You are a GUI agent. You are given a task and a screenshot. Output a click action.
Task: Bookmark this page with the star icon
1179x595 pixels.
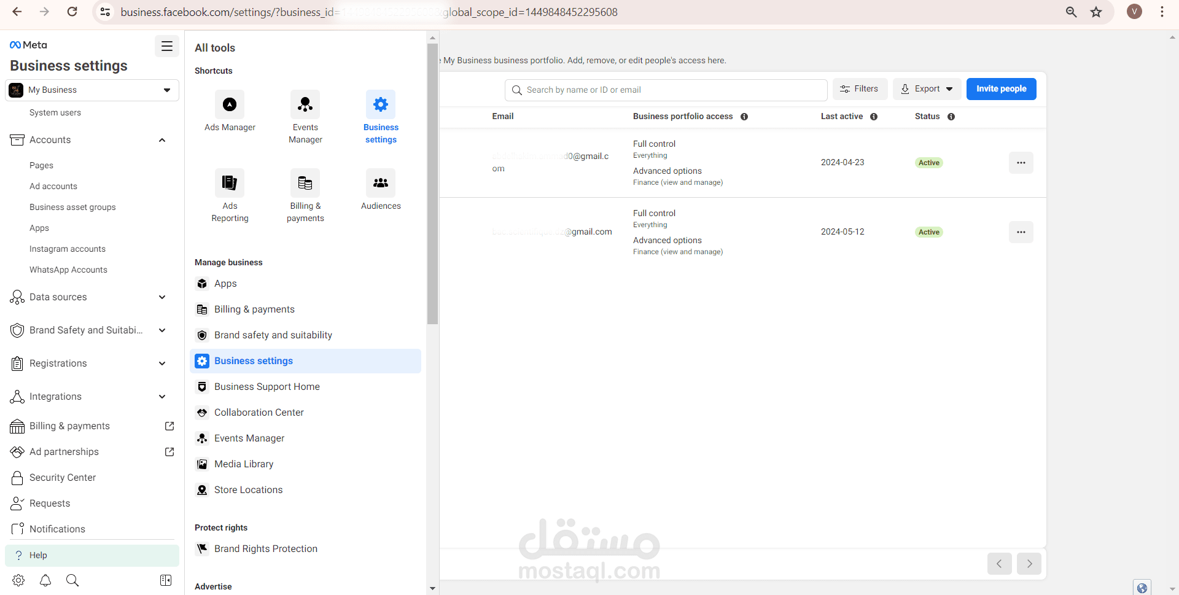(1096, 12)
